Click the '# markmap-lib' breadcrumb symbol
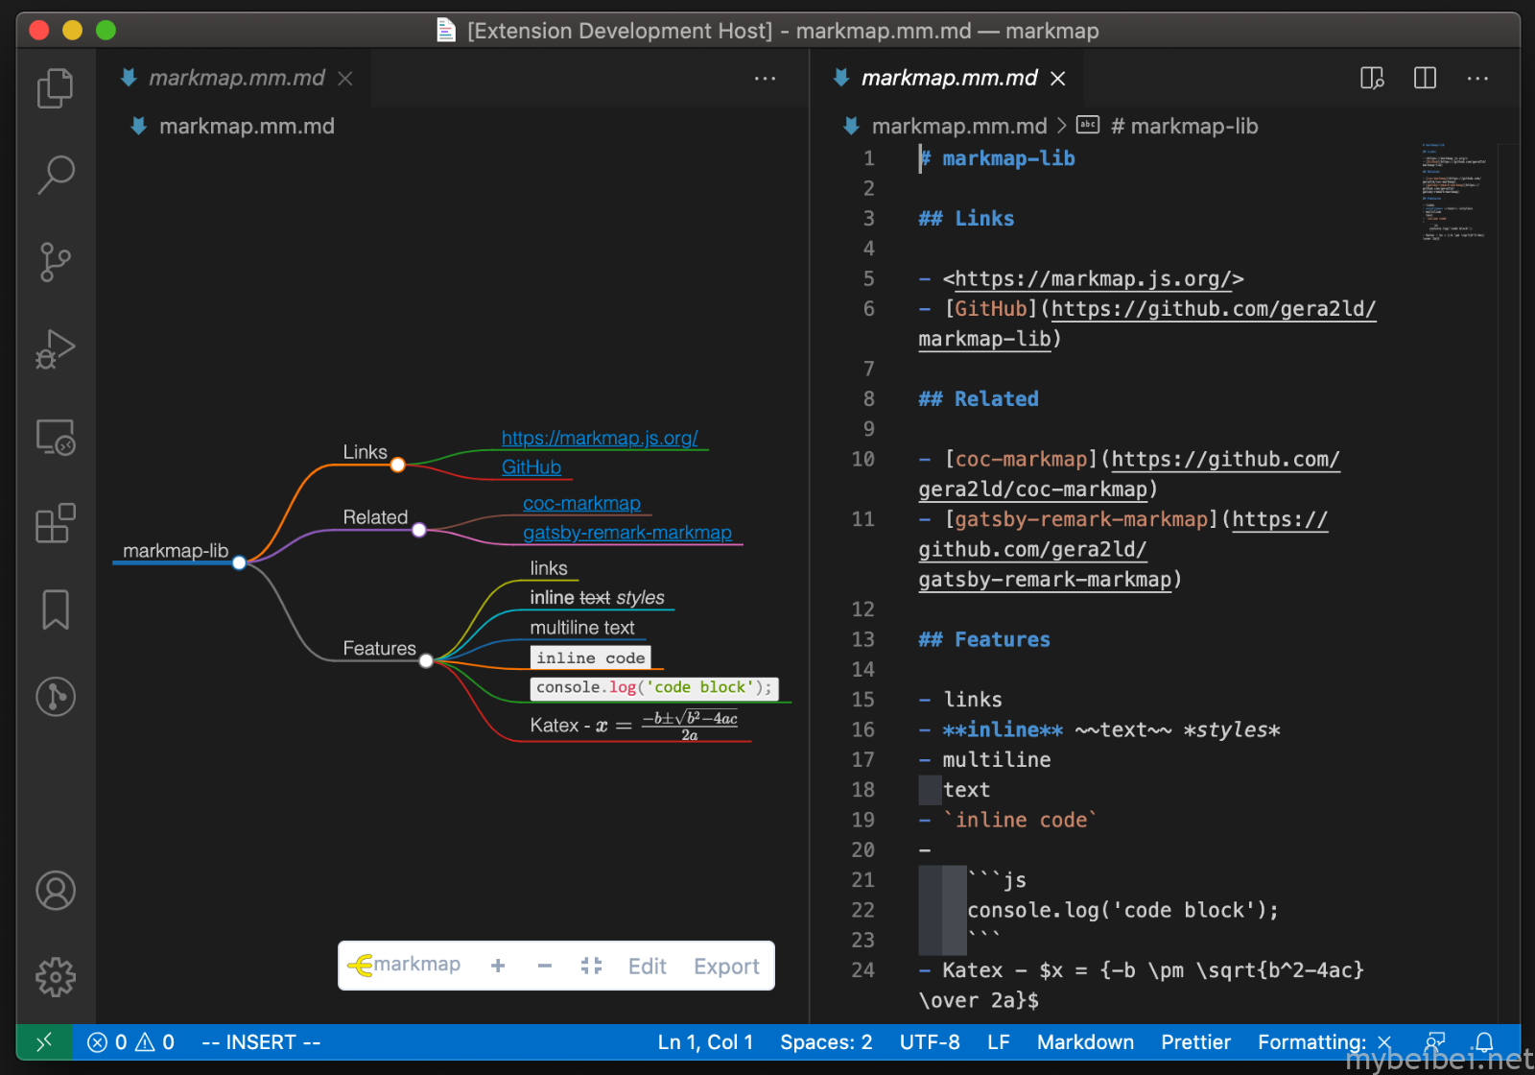Screen dimensions: 1535x1075 pos(1184,126)
